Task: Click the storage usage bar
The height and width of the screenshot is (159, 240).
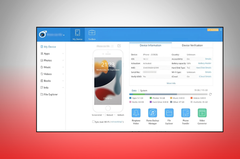Action: coord(168,94)
